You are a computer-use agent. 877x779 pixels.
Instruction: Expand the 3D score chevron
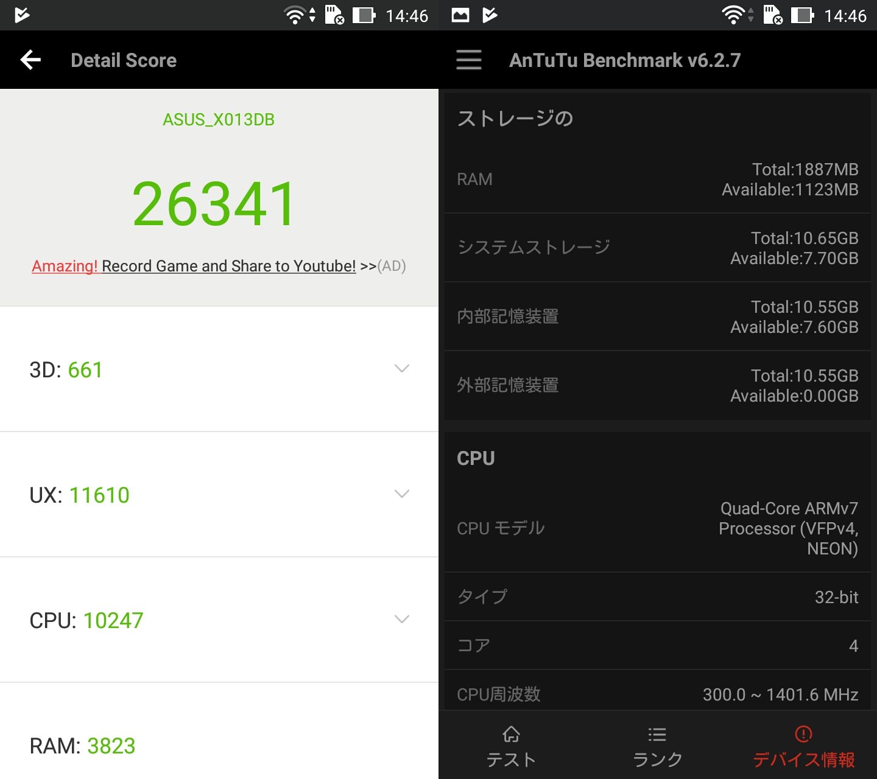click(401, 368)
